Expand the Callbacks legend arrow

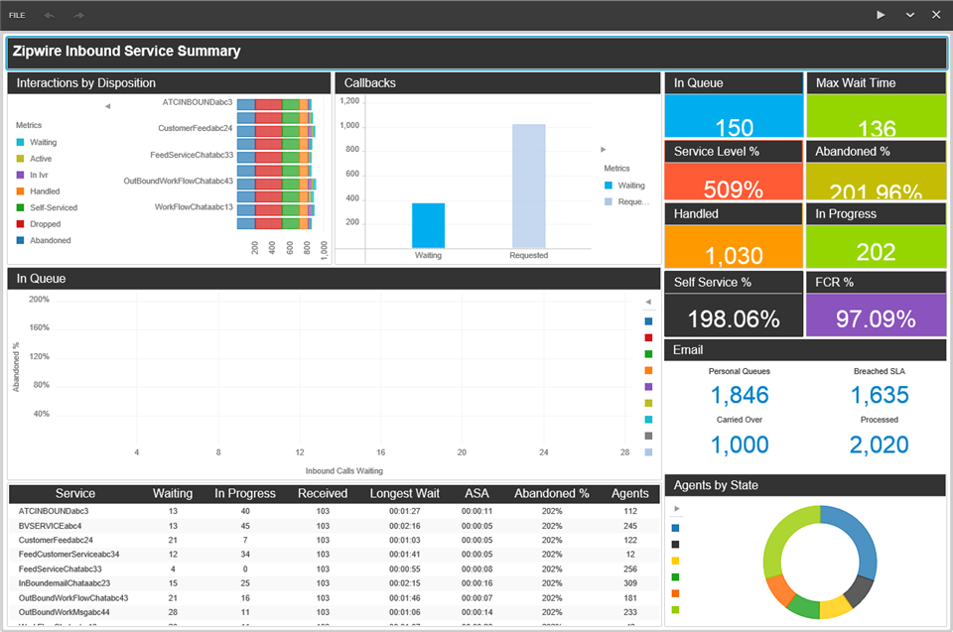(x=604, y=149)
